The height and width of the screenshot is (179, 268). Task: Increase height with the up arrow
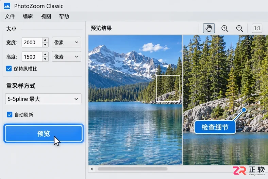pyautogui.click(x=45, y=54)
